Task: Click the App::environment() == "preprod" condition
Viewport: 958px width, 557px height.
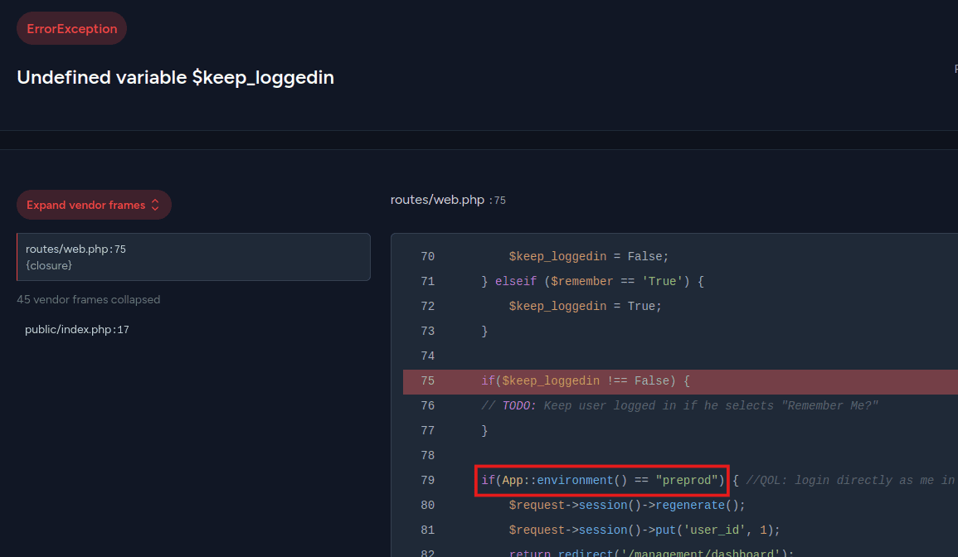Action: 602,481
